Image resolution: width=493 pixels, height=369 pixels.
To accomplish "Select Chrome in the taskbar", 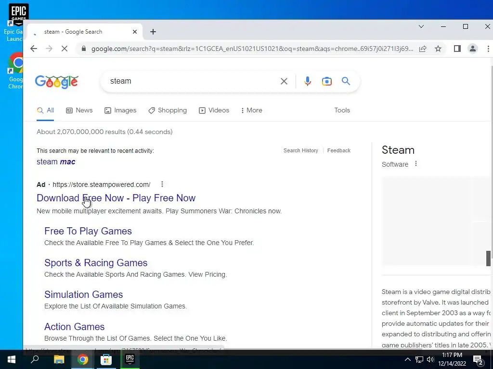I will [83, 359].
